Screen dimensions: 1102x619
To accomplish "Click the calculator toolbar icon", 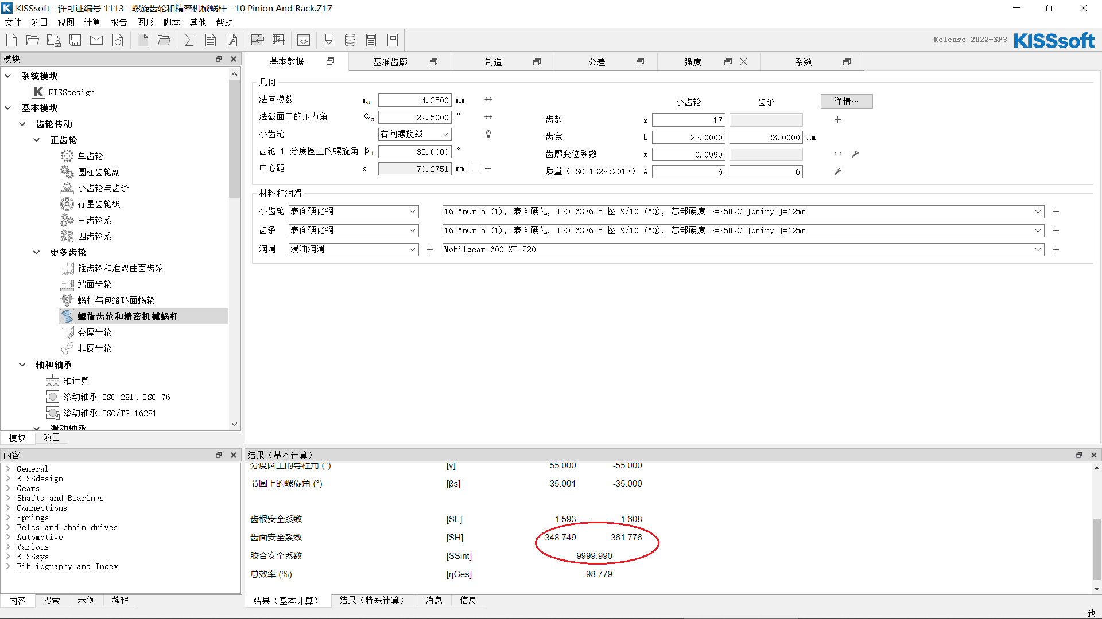I will 371,40.
